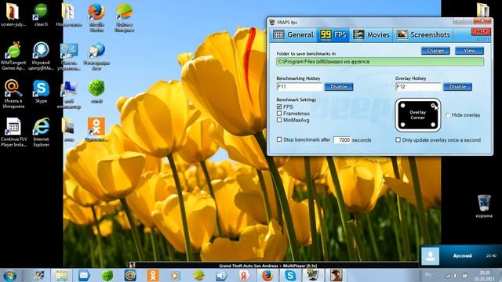Click the Арсений notification popup
The width and height of the screenshot is (502, 282).
pyautogui.click(x=460, y=256)
